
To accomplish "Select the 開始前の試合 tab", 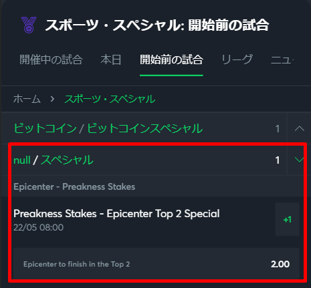I will (171, 59).
